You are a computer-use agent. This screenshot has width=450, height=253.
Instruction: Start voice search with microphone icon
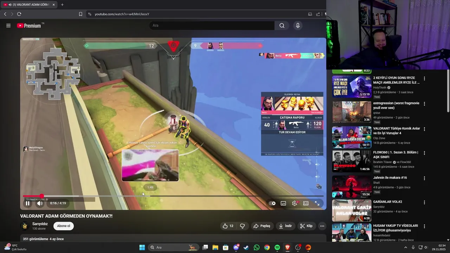point(298,25)
